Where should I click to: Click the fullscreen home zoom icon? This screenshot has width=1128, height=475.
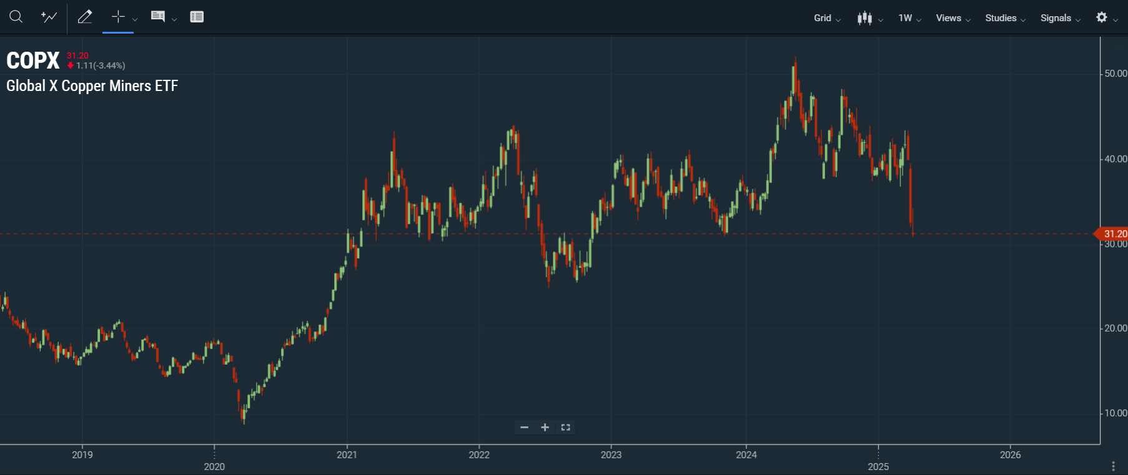566,427
